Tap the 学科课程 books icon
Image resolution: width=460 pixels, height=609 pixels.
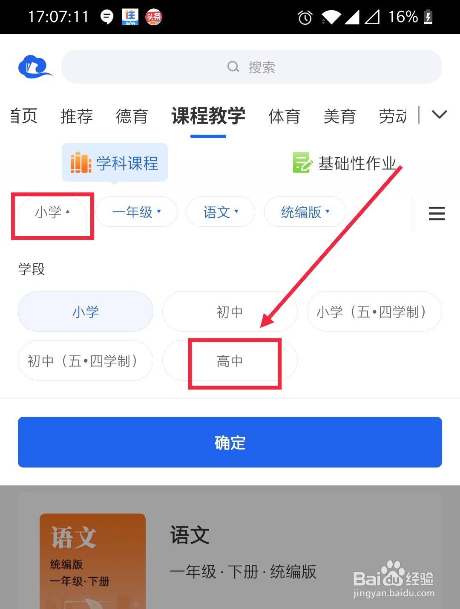pos(80,163)
